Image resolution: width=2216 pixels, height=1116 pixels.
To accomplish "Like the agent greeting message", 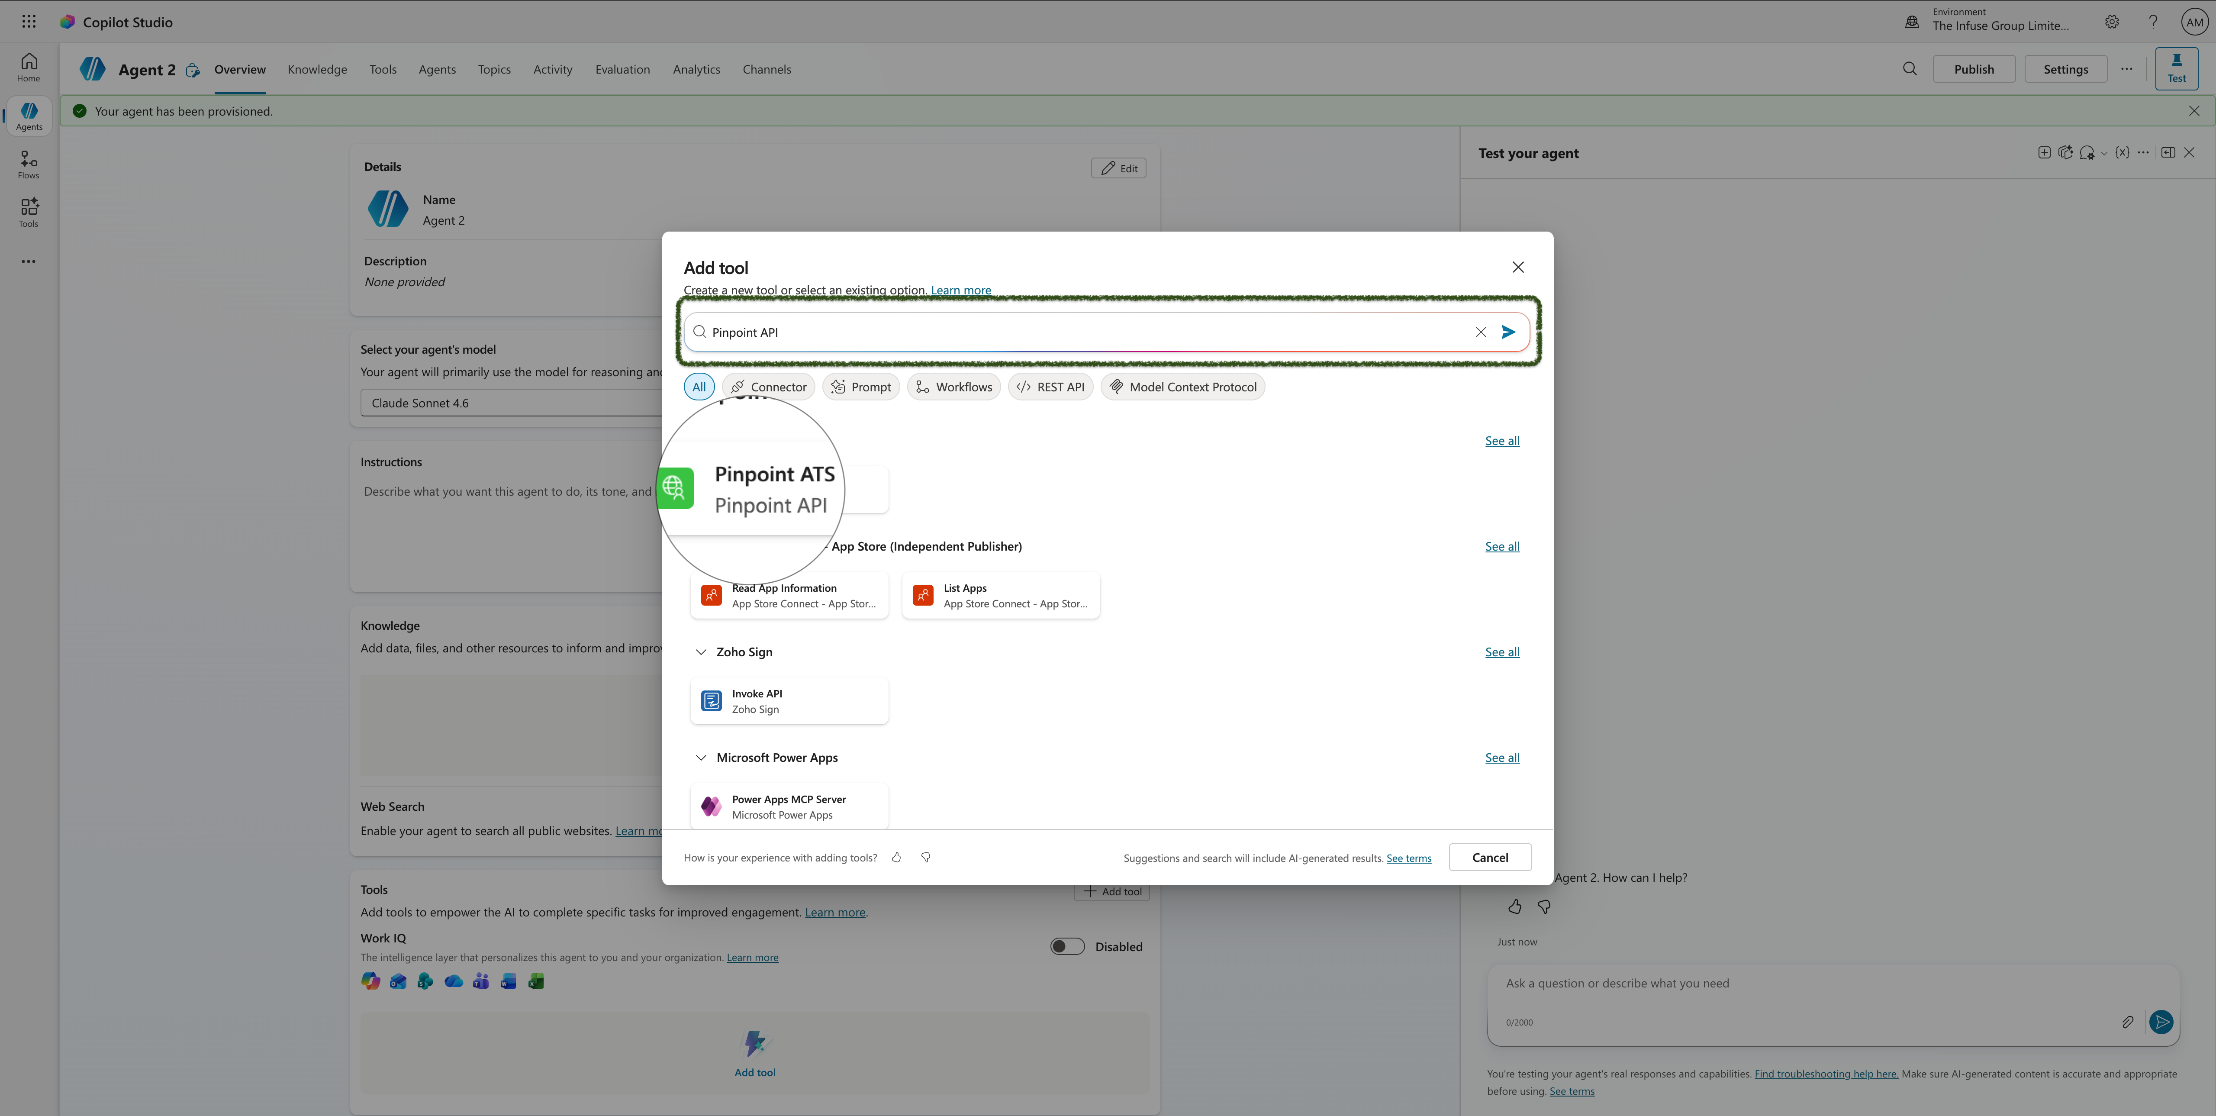I will pos(1515,906).
